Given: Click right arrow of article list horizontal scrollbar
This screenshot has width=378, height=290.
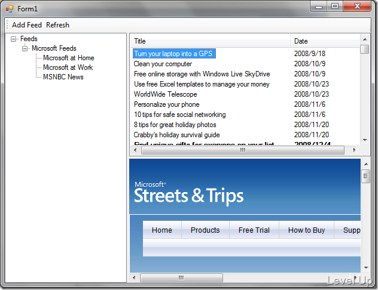Looking at the screenshot, I should coord(354,150).
